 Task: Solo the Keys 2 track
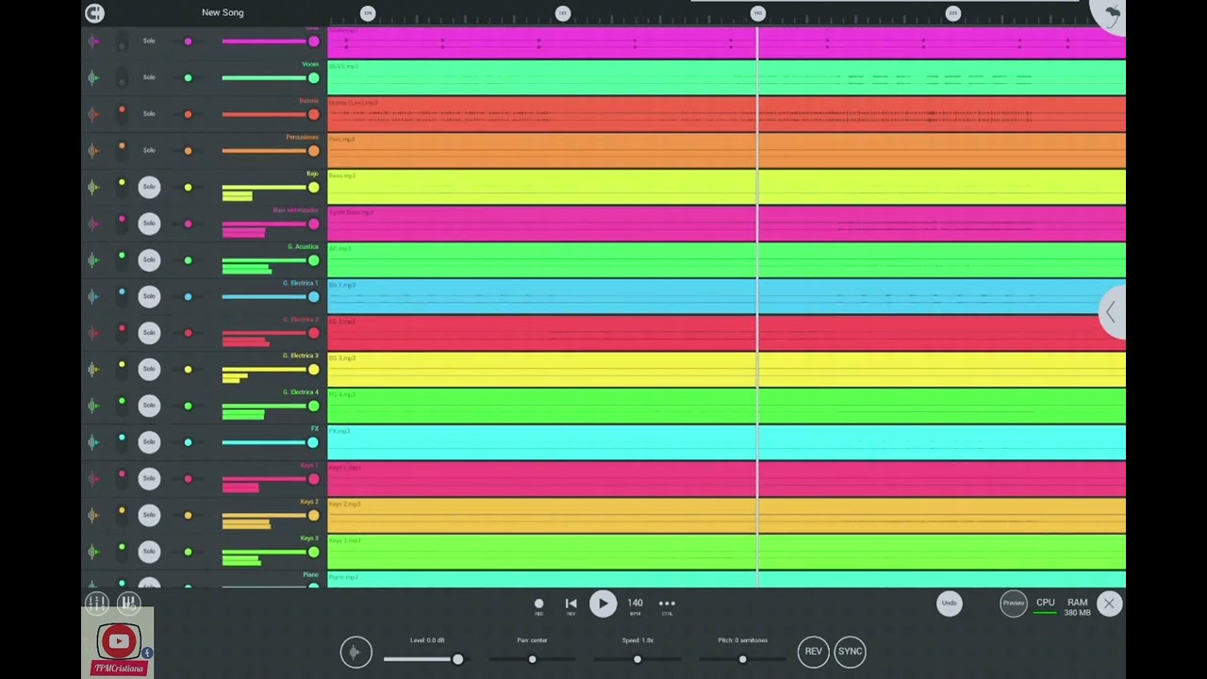coord(149,515)
